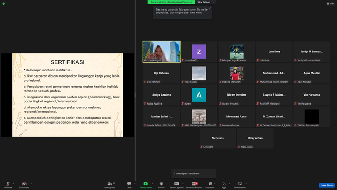The height and width of the screenshot is (190, 337).
Task: Select Juanita Safitri's participant tile
Action: [x=162, y=117]
